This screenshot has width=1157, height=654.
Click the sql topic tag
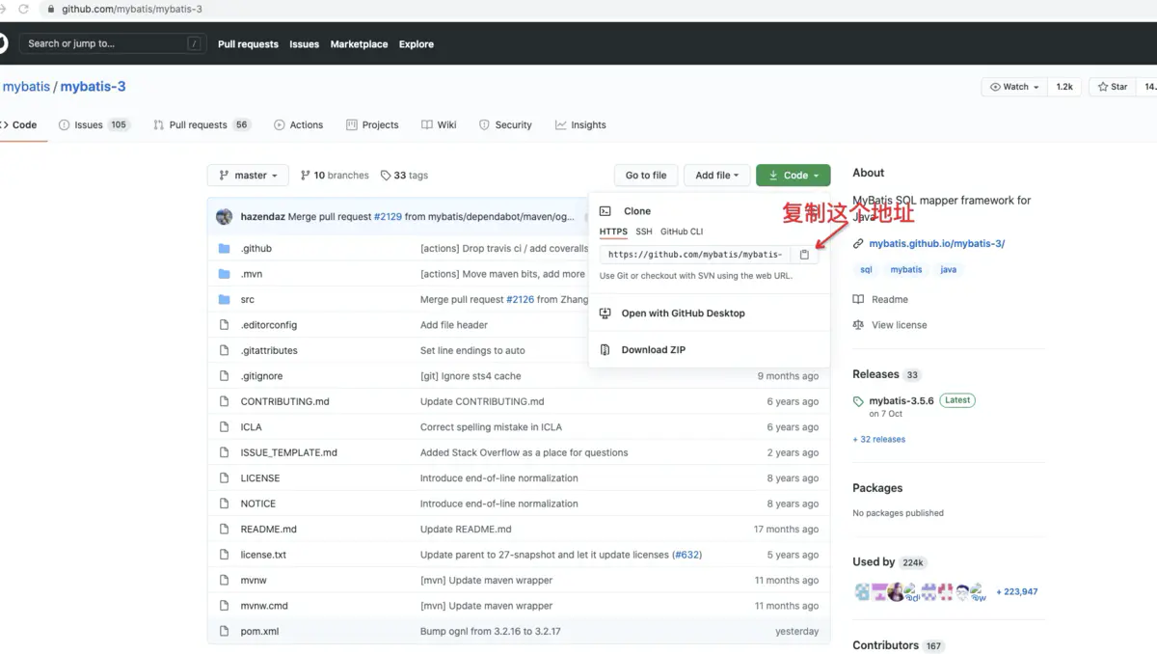click(866, 270)
